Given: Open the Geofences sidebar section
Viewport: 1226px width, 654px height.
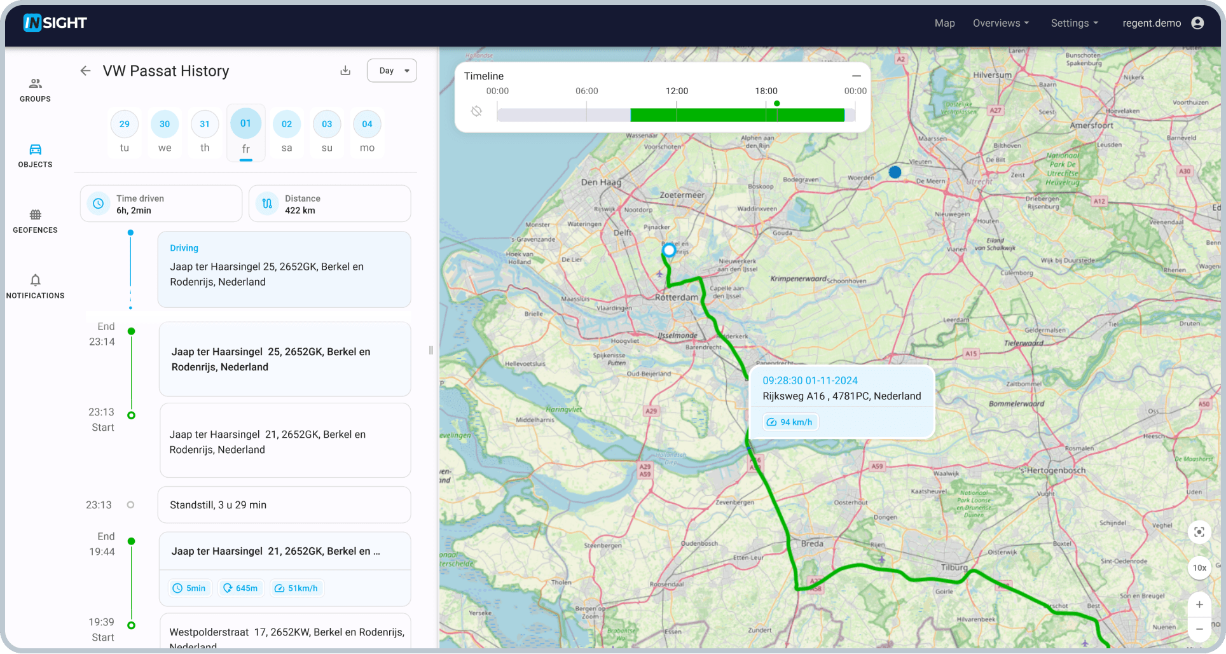Looking at the screenshot, I should 35,221.
